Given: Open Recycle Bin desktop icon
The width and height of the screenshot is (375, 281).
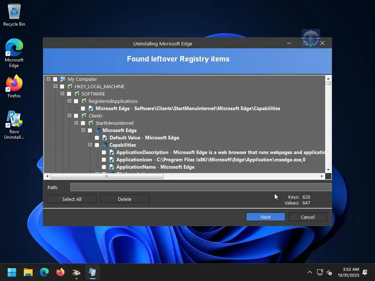Looking at the screenshot, I should pyautogui.click(x=14, y=15).
